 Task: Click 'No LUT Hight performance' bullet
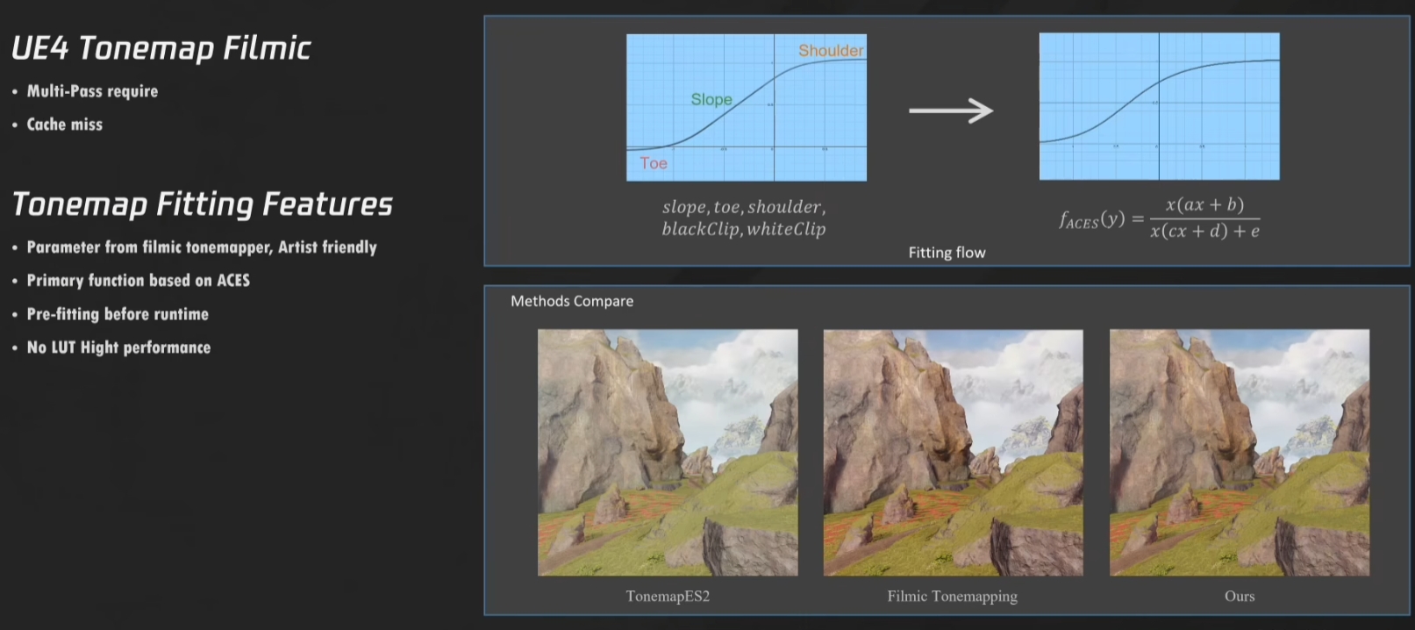point(118,347)
